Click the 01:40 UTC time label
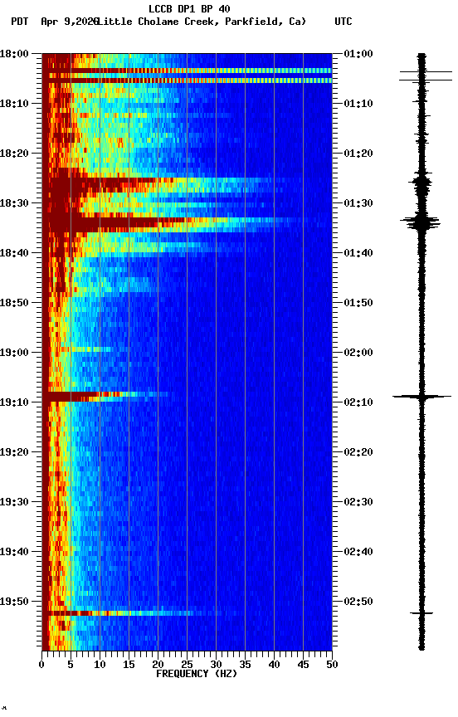Image resolution: width=458 pixels, height=717 pixels. 358,253
